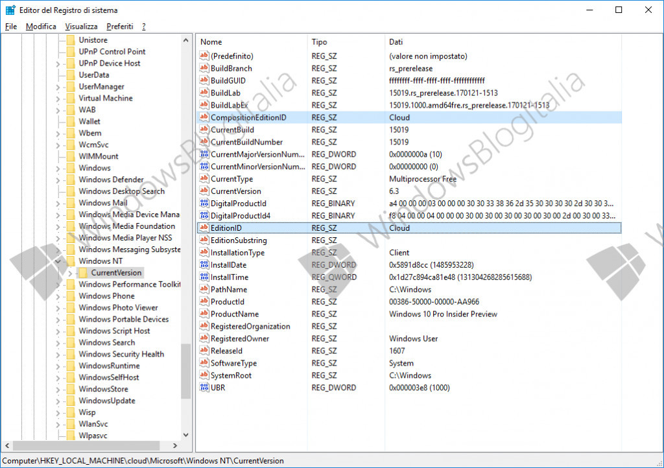664x468 pixels.
Task: Click the CurrentMinorVersionNumber DWORD icon
Action: coord(204,167)
